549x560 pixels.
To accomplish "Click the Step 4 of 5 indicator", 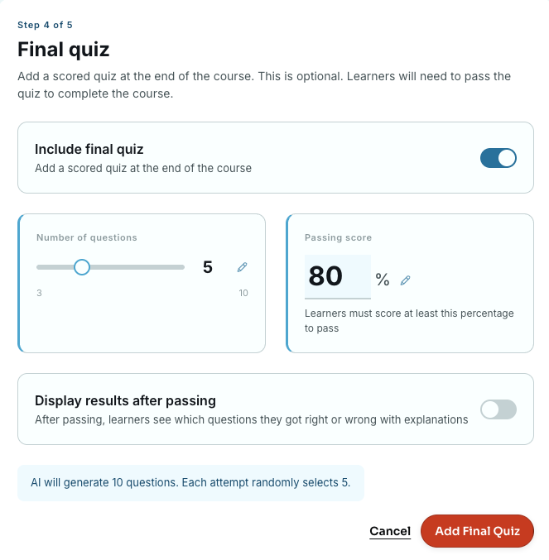I will click(45, 25).
